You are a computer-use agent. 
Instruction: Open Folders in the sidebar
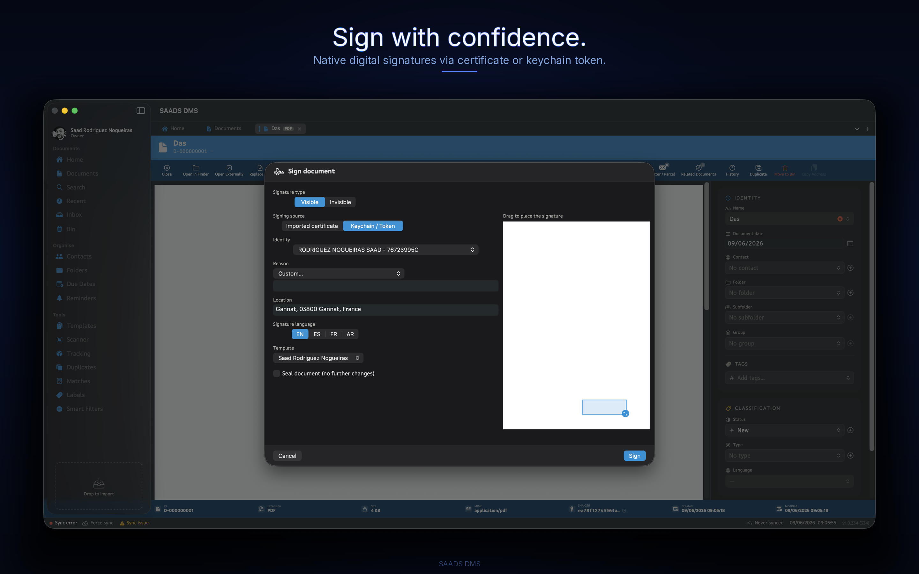point(72,270)
